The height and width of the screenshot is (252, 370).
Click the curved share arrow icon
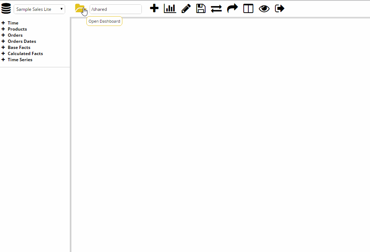pos(232,9)
